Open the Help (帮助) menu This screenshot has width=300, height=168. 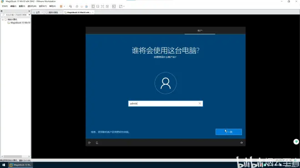(53, 6)
